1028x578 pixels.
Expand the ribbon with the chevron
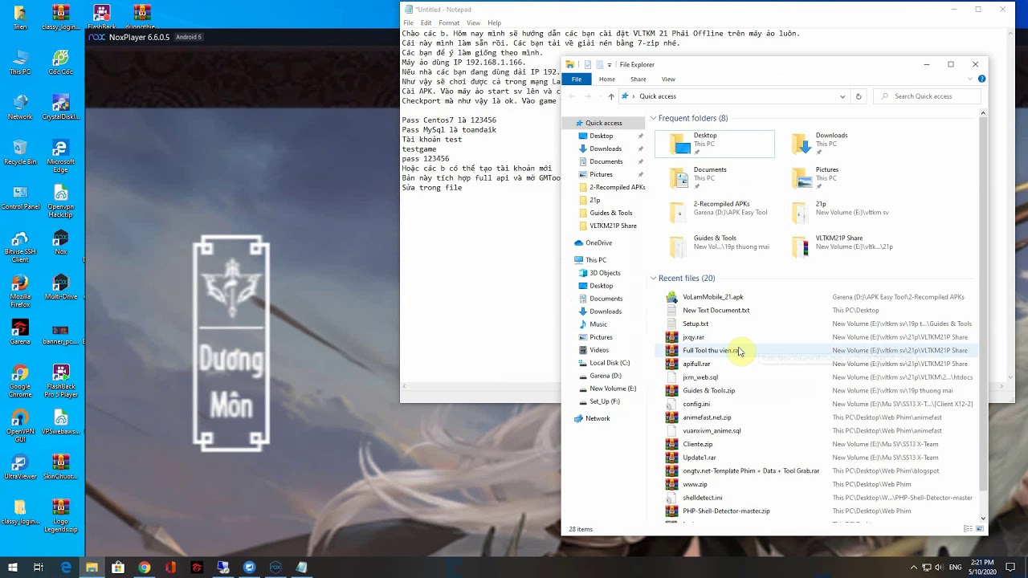click(x=970, y=79)
